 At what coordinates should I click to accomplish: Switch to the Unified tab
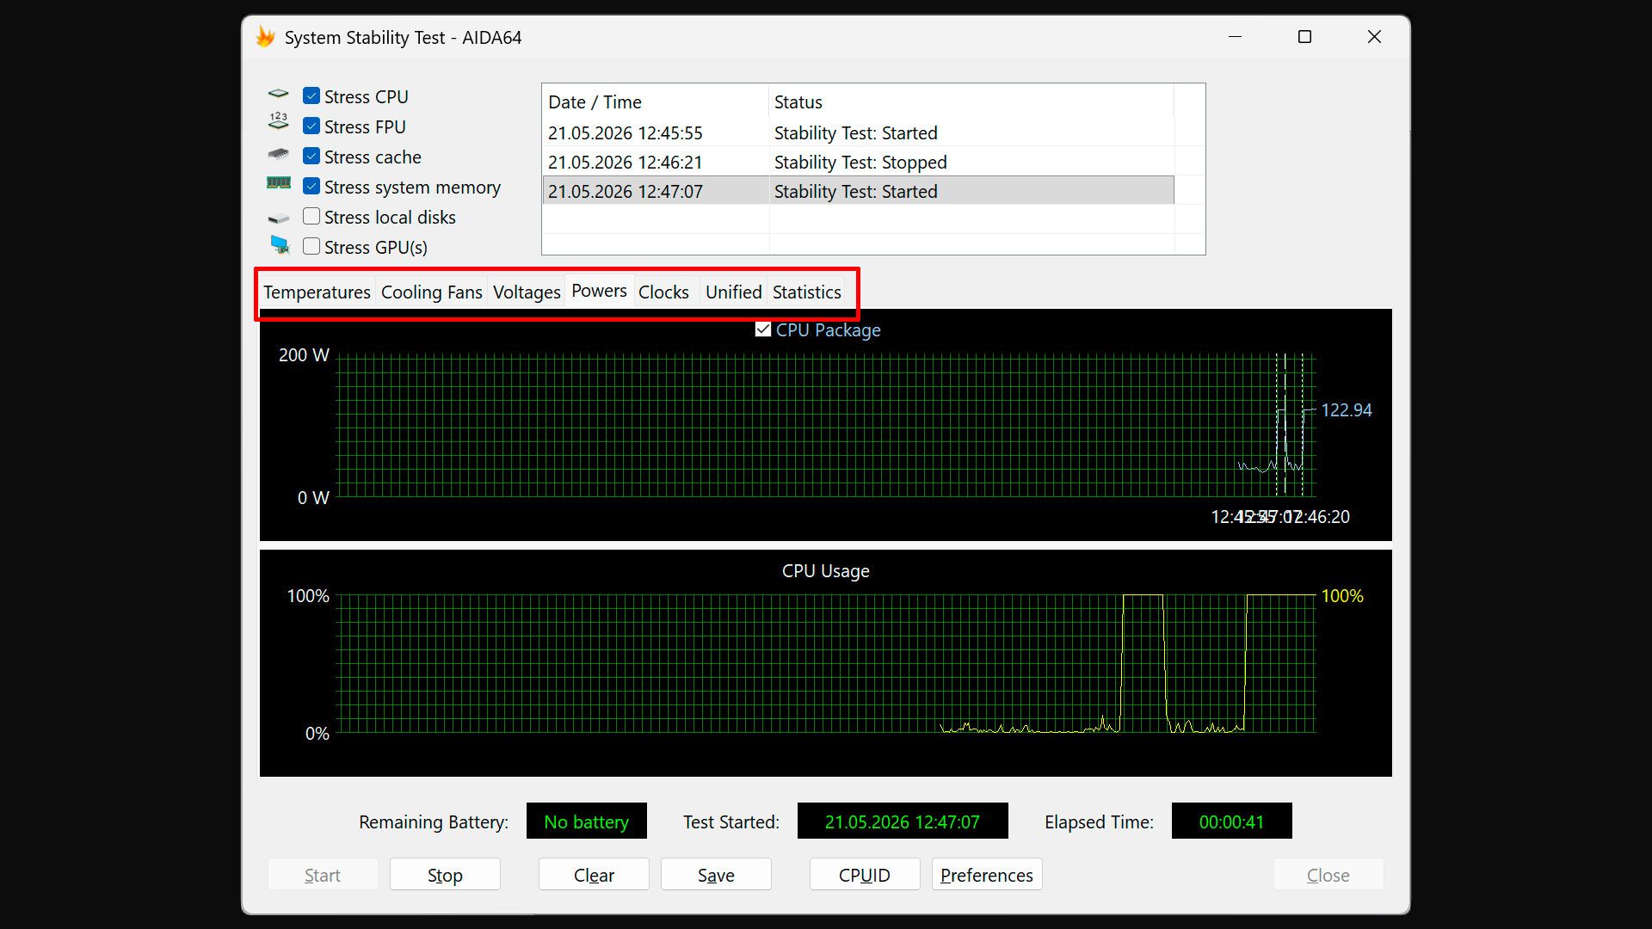coord(733,292)
